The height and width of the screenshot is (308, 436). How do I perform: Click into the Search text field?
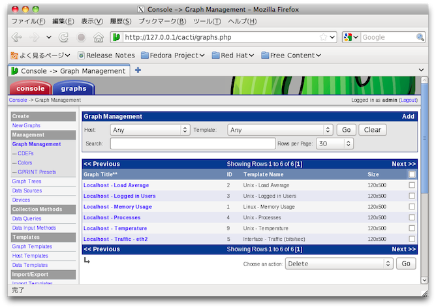[192, 144]
